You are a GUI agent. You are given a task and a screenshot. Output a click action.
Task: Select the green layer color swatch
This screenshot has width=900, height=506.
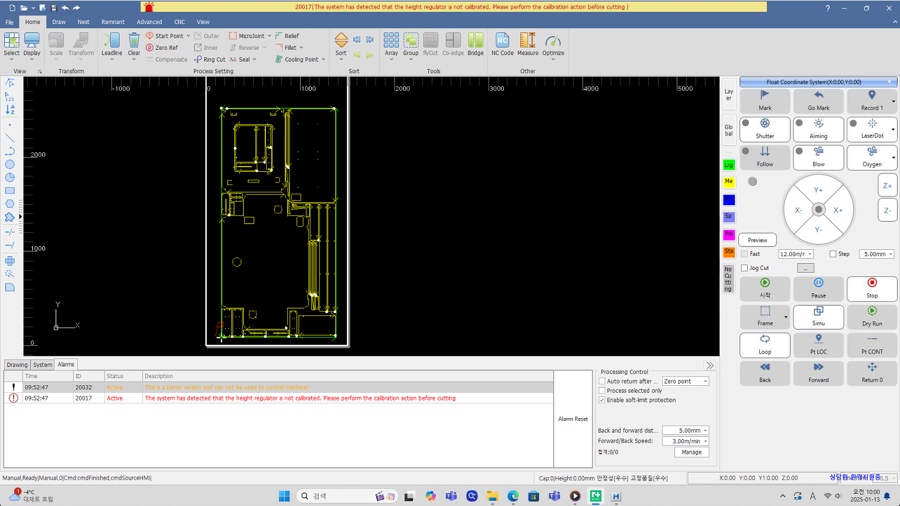pos(728,165)
